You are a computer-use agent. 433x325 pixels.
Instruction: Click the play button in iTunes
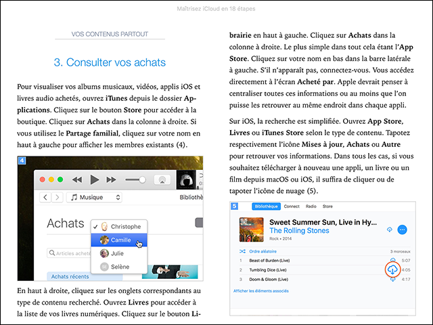point(95,180)
